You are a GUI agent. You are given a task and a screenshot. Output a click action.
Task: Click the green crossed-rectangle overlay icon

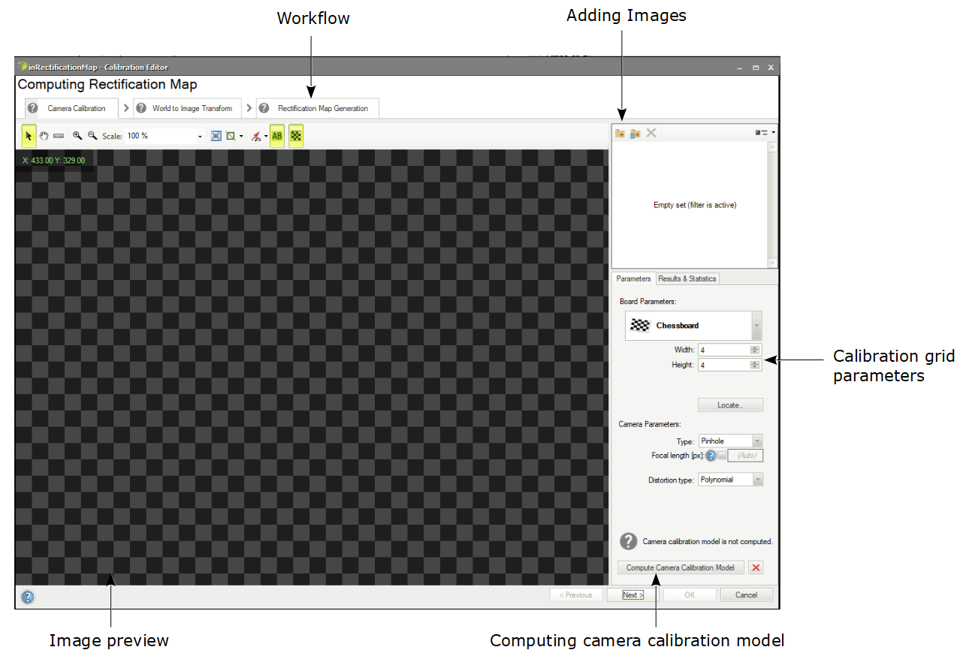coord(231,136)
